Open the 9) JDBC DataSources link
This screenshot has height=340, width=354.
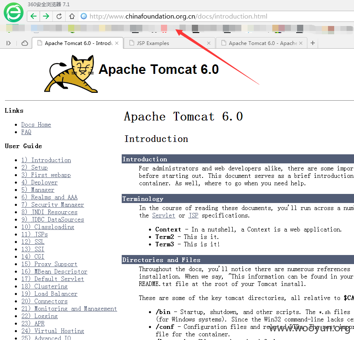(x=52, y=220)
